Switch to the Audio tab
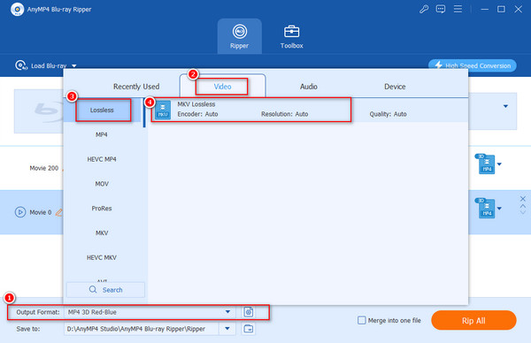This screenshot has height=343, width=531. click(309, 87)
